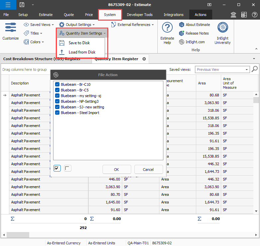
Task: Expand the Saved views combo box
Action: (x=247, y=69)
